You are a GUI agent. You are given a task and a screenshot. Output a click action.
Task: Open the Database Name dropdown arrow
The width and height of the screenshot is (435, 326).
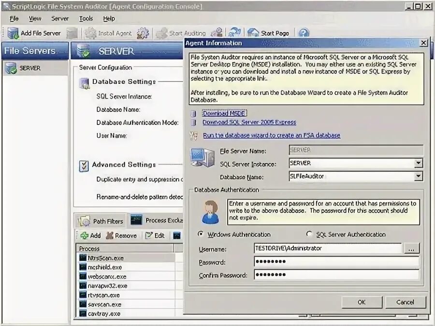click(419, 176)
